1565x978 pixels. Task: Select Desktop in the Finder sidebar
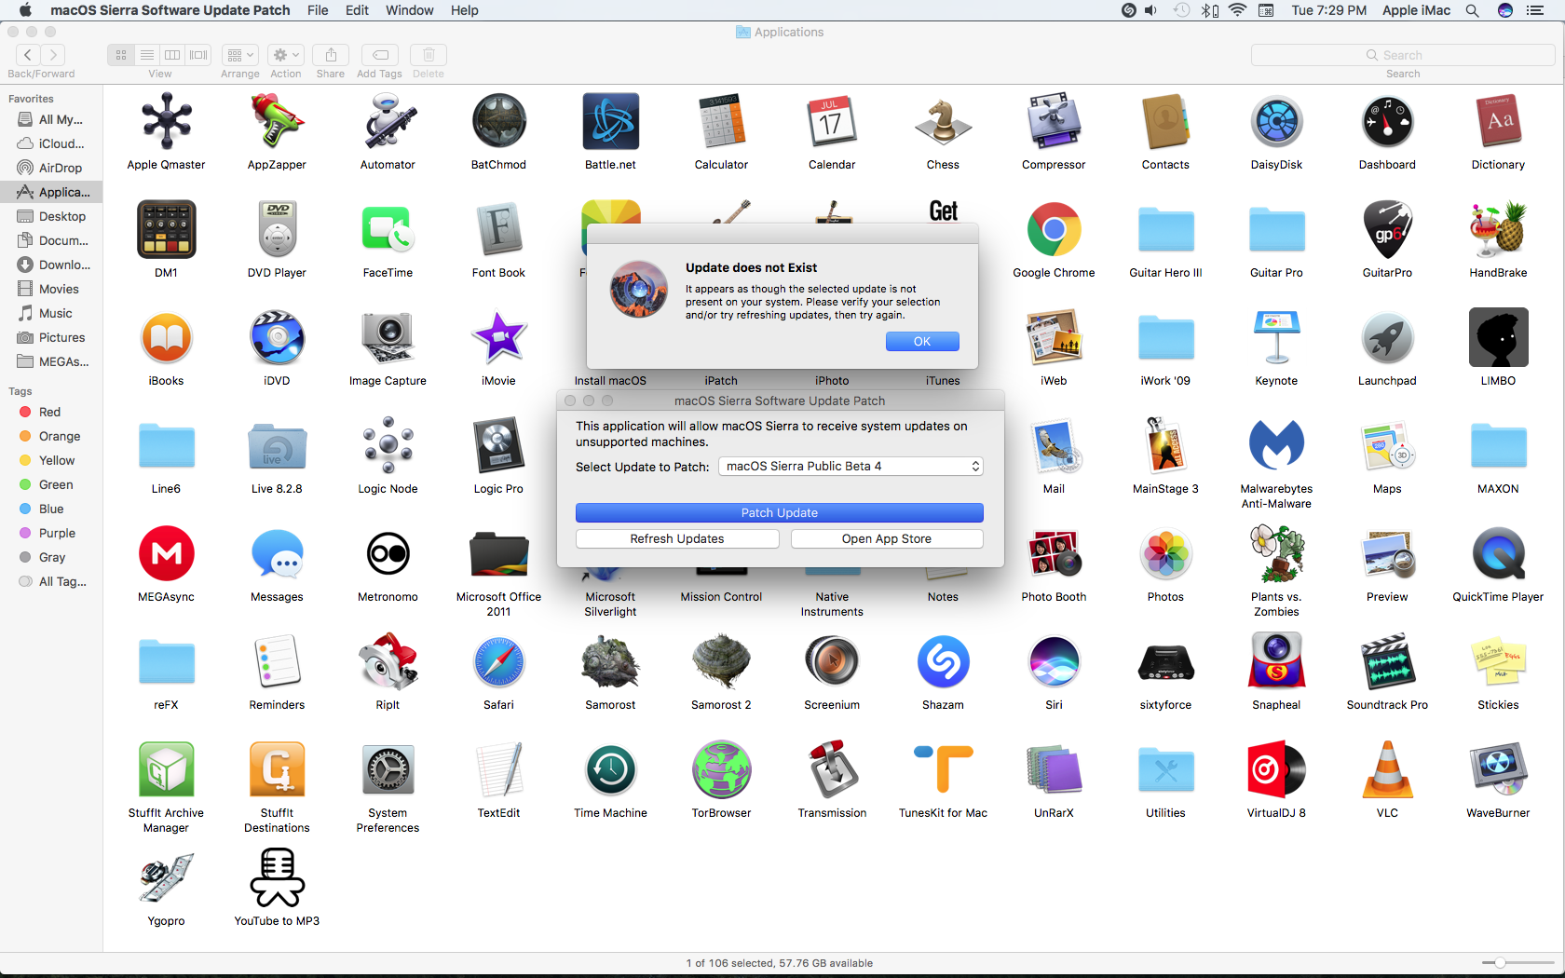pyautogui.click(x=51, y=216)
